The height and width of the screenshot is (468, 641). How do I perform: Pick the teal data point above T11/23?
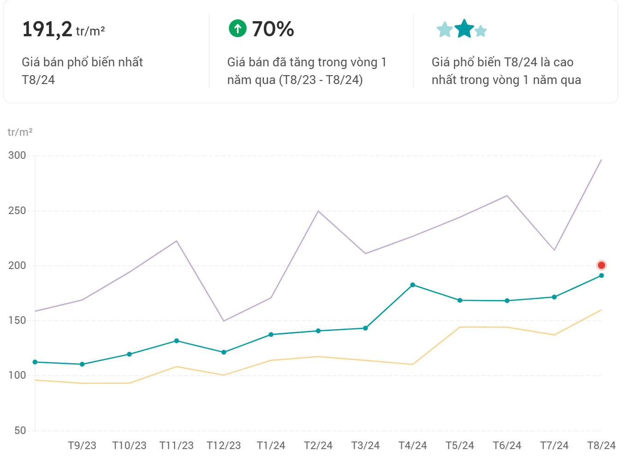pos(177,341)
